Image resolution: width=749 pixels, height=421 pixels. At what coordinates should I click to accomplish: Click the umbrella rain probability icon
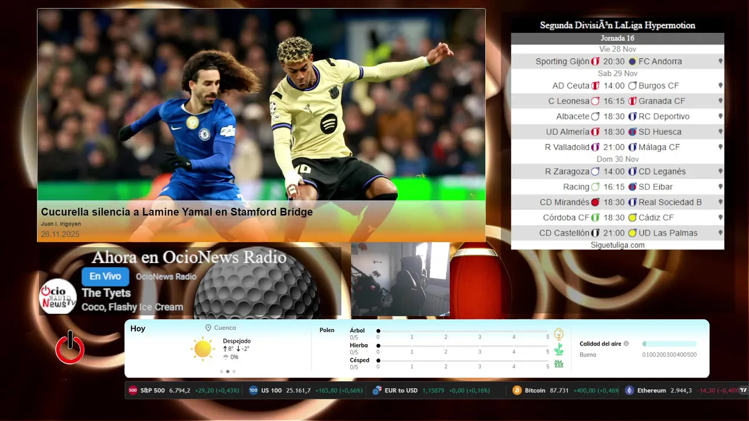point(226,357)
